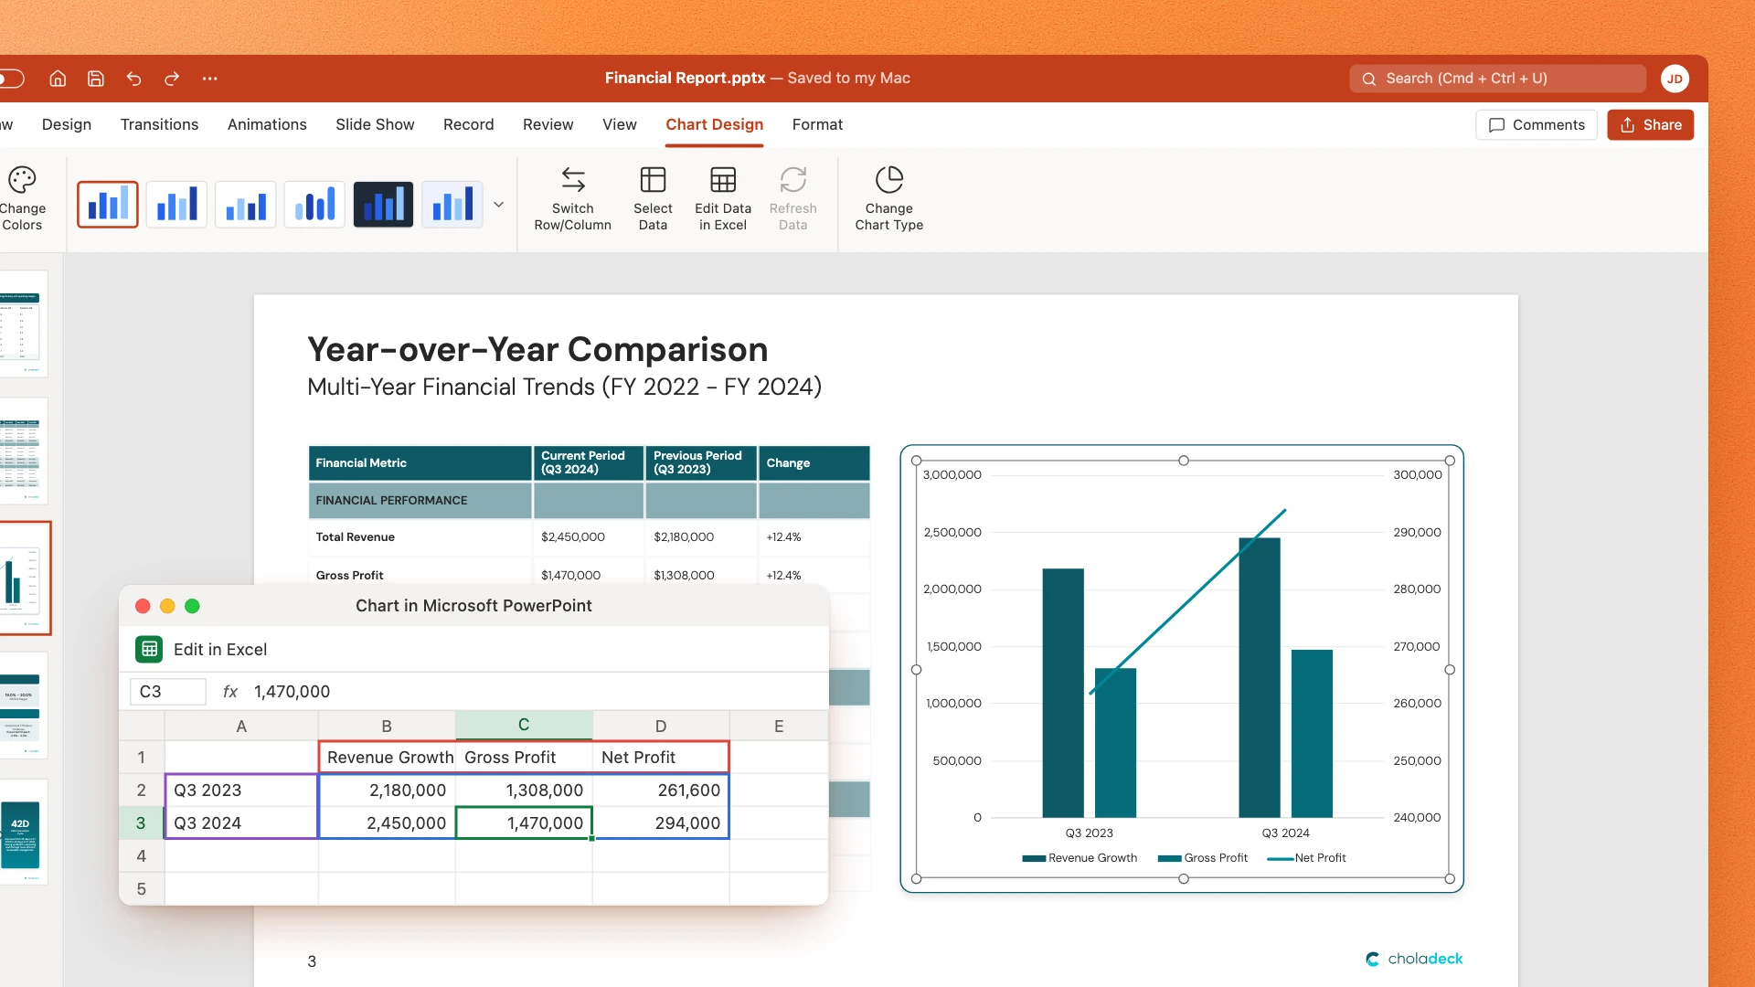The width and height of the screenshot is (1755, 987).
Task: Click the Net Profit header cell
Action: (661, 758)
